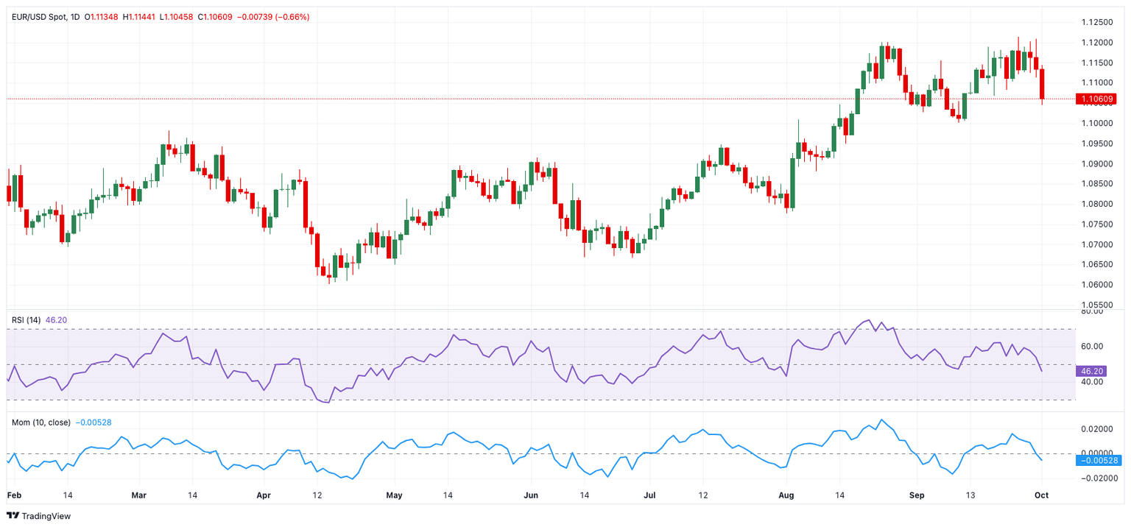
Task: Click the red current price tag 1.10609
Action: point(1096,99)
